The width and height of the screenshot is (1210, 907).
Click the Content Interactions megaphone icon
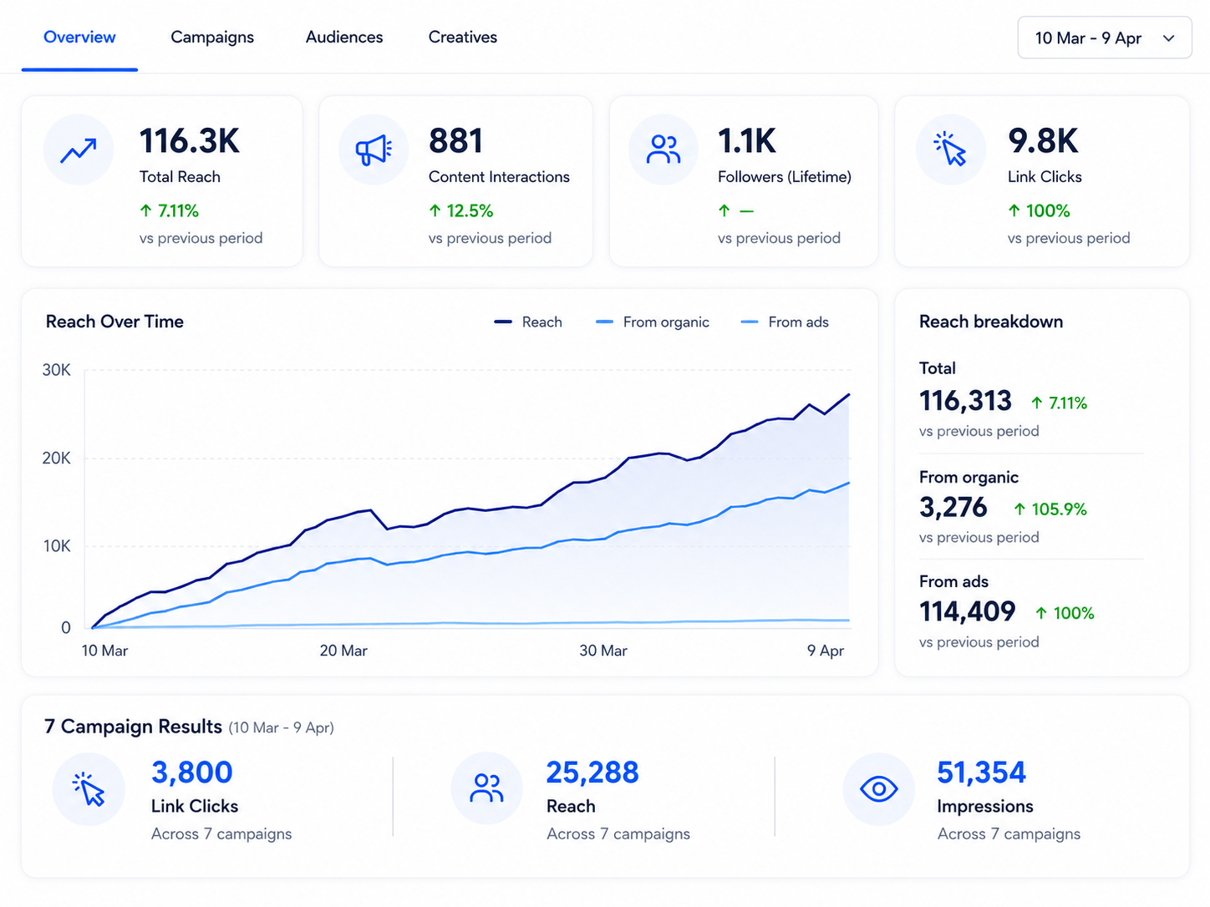pyautogui.click(x=374, y=150)
